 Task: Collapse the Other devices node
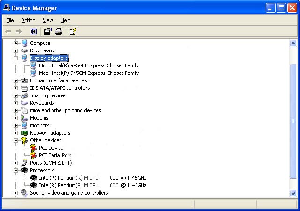coord(15,140)
